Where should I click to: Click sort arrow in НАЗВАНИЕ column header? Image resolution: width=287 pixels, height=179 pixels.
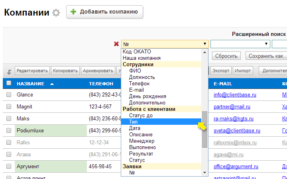click(52, 84)
